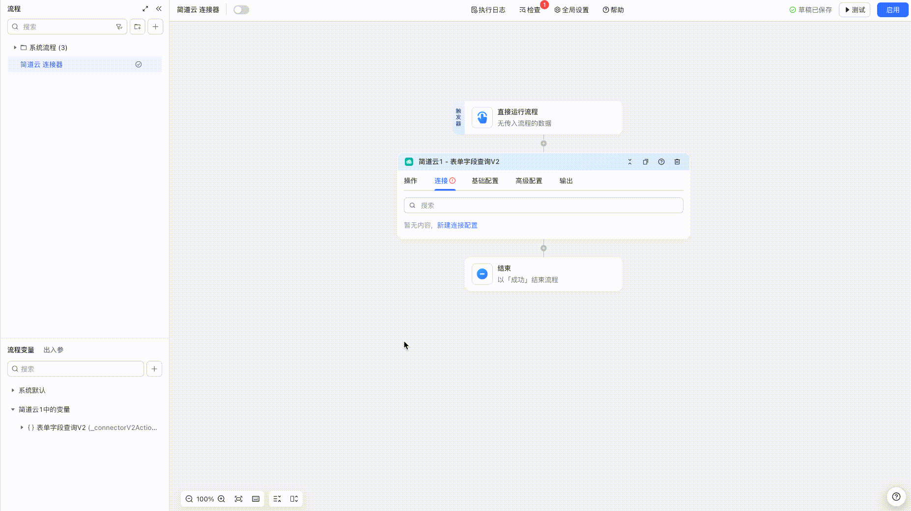This screenshot has width=911, height=511.
Task: Open help for 表单字段查询V2 node
Action: pyautogui.click(x=661, y=161)
